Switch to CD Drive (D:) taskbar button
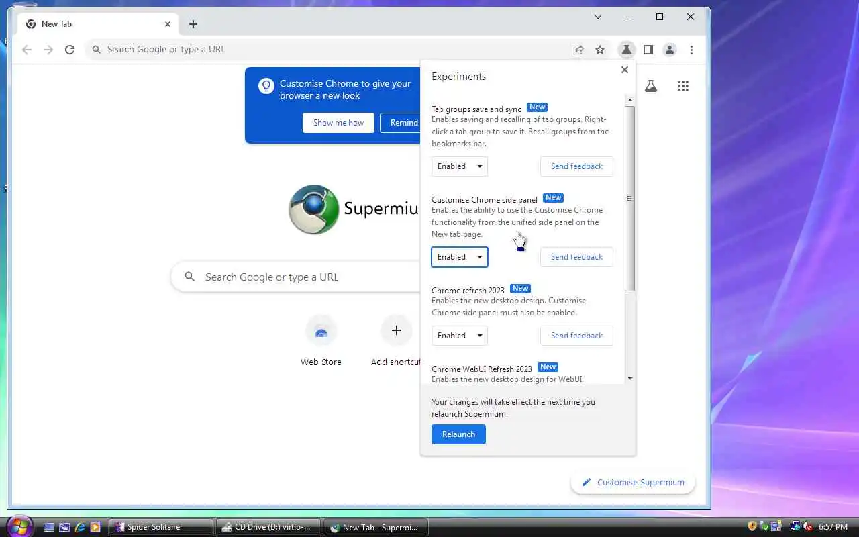 (268, 528)
